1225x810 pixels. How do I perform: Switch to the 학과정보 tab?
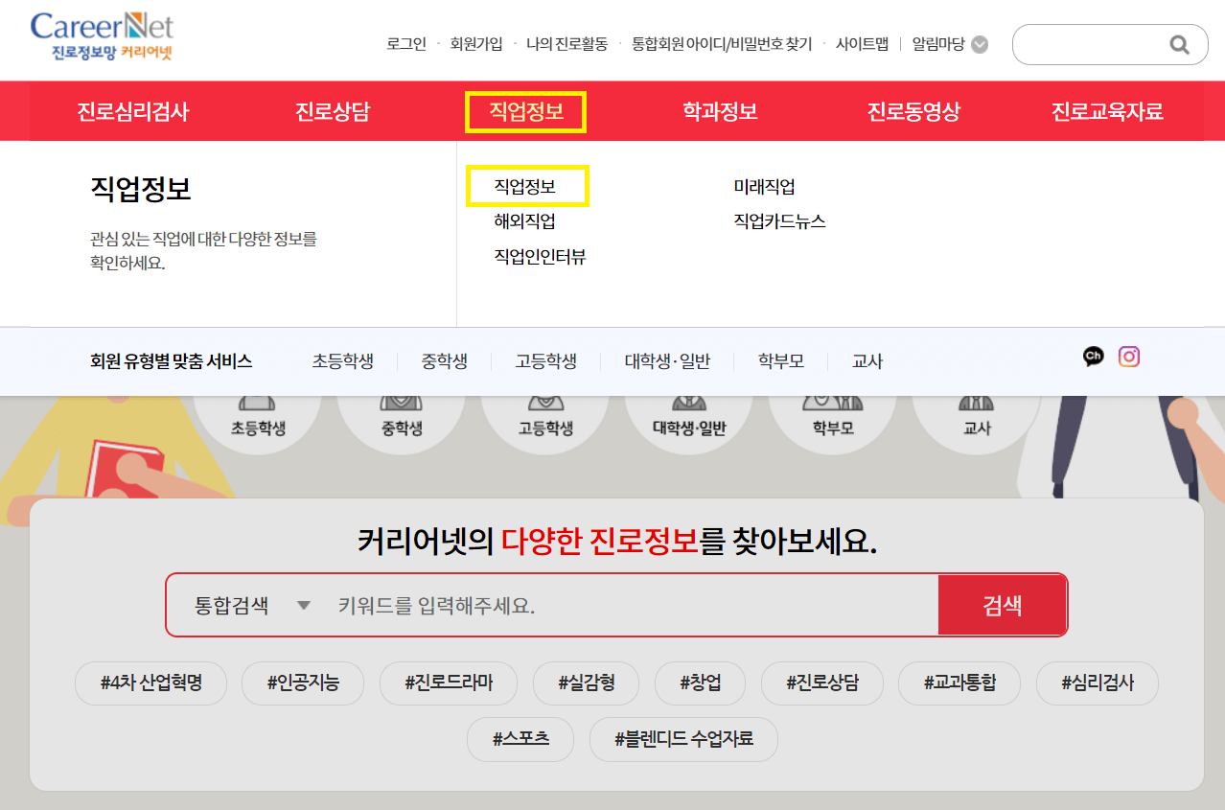(x=720, y=110)
